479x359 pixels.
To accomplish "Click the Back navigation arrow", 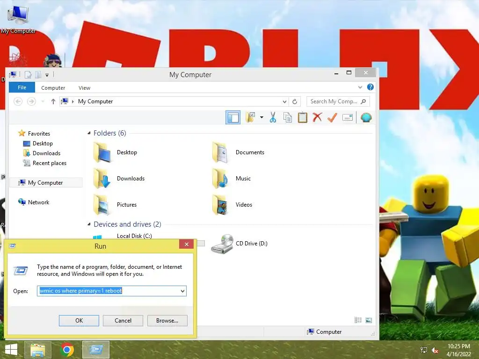I will [x=18, y=101].
